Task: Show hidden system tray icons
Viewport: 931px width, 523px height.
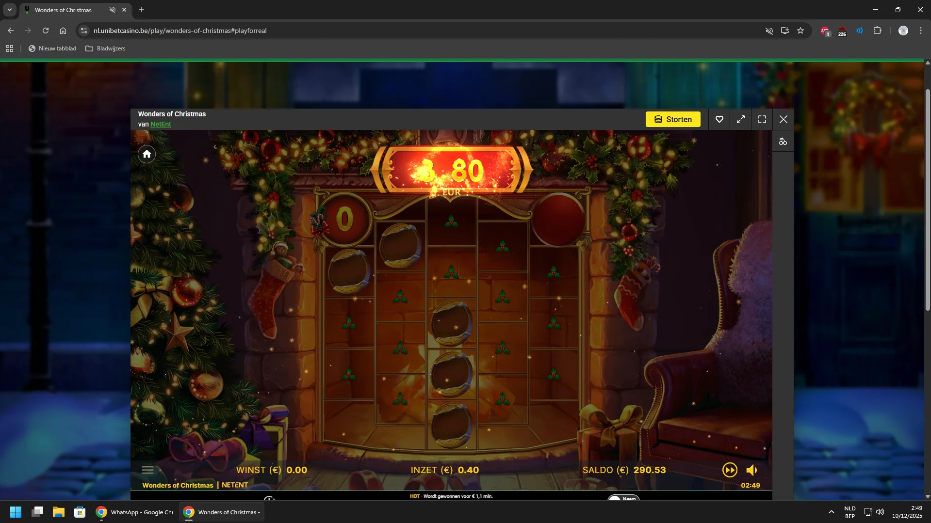Action: coord(832,512)
